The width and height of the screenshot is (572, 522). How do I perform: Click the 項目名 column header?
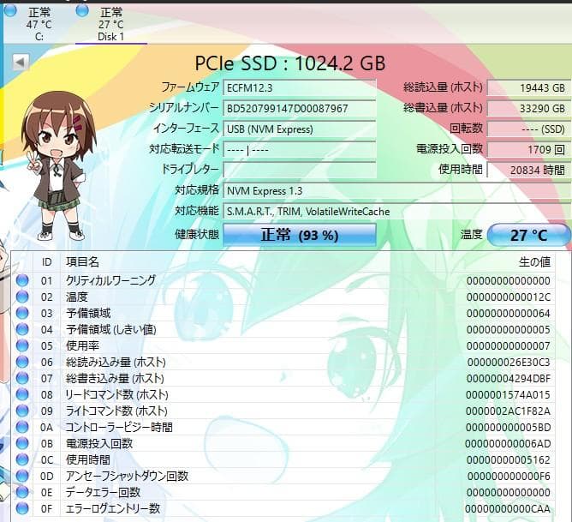(x=82, y=262)
